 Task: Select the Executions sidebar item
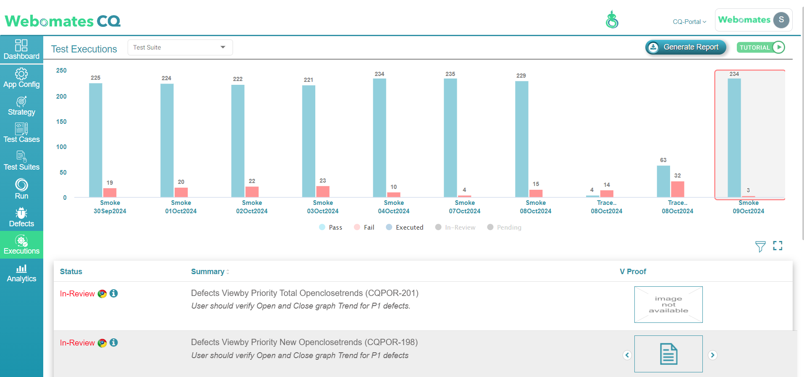coord(21,245)
